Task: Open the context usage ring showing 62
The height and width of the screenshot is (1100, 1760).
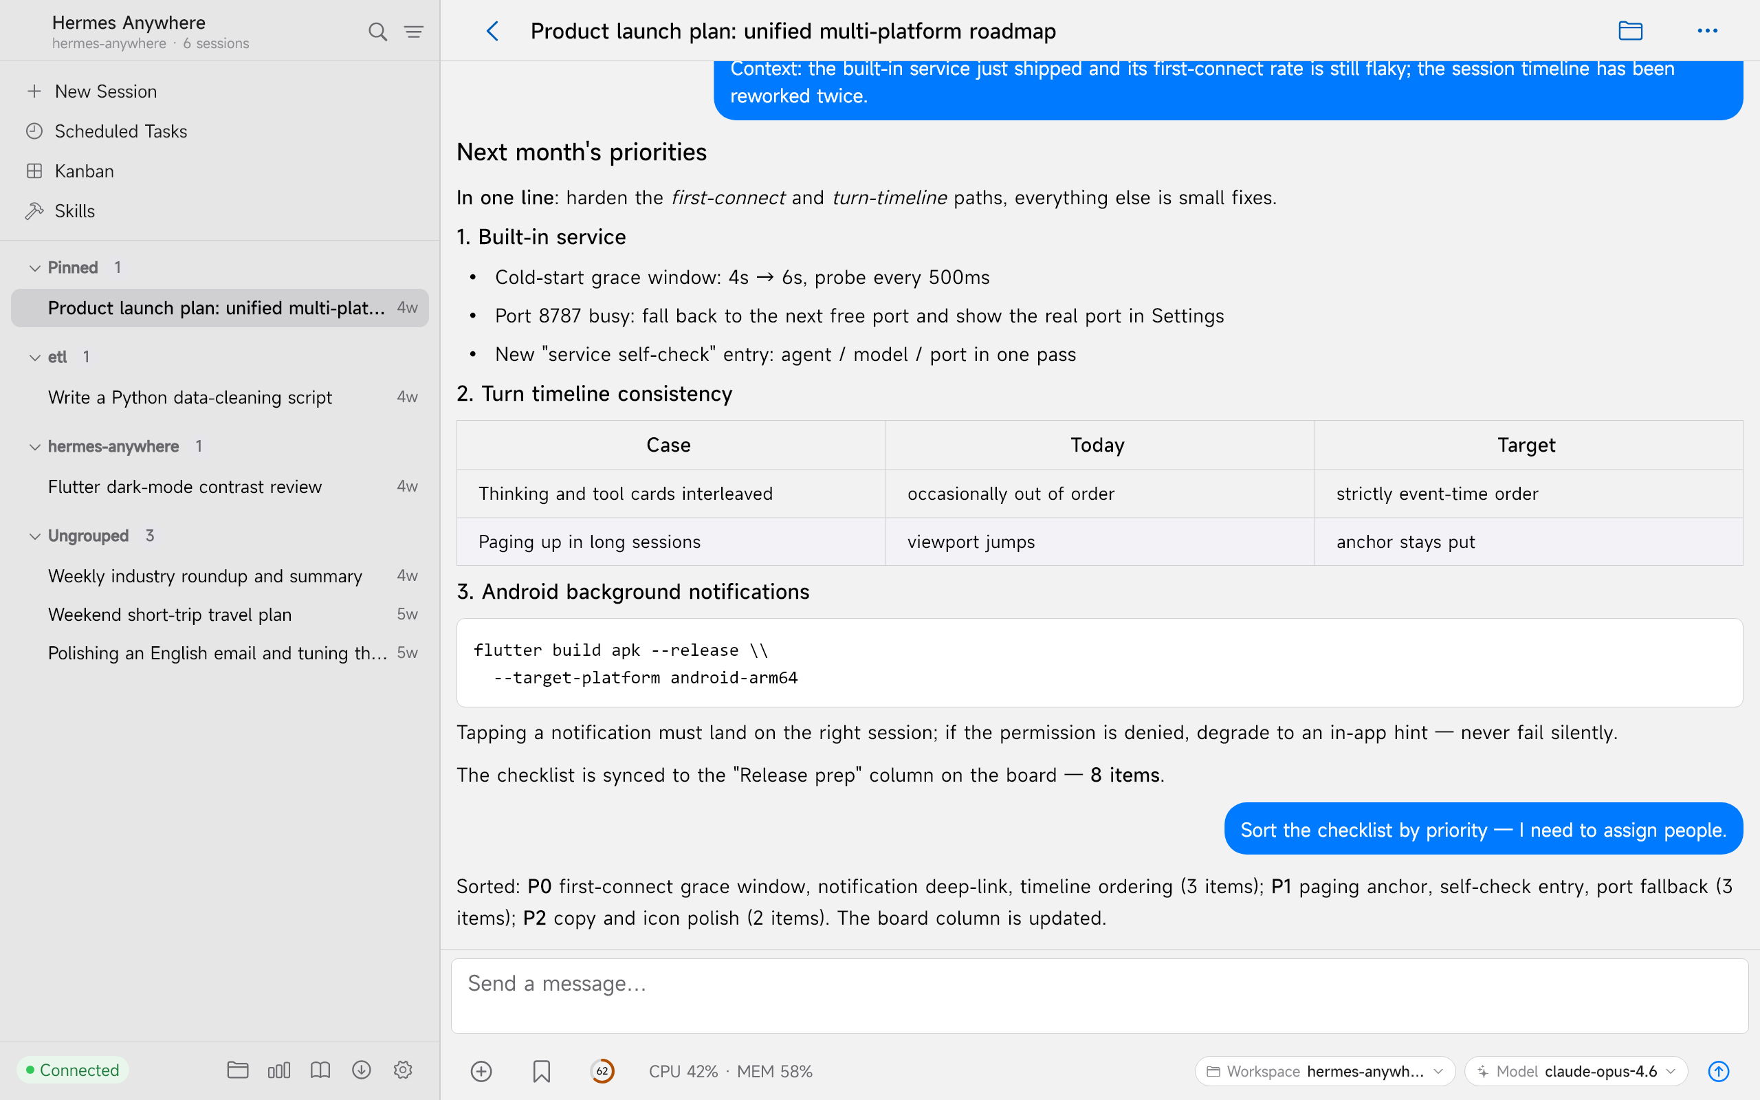Action: (x=602, y=1071)
